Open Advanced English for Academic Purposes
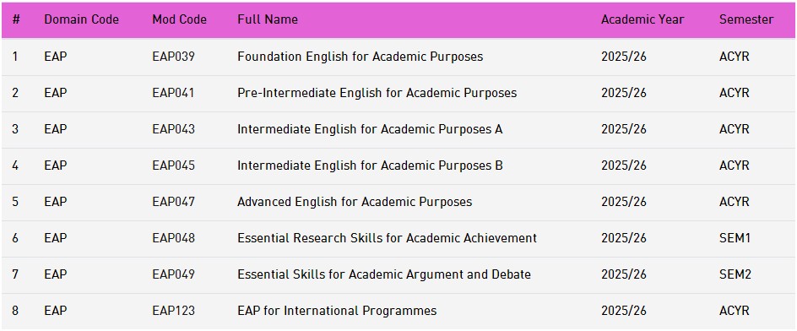 (355, 202)
